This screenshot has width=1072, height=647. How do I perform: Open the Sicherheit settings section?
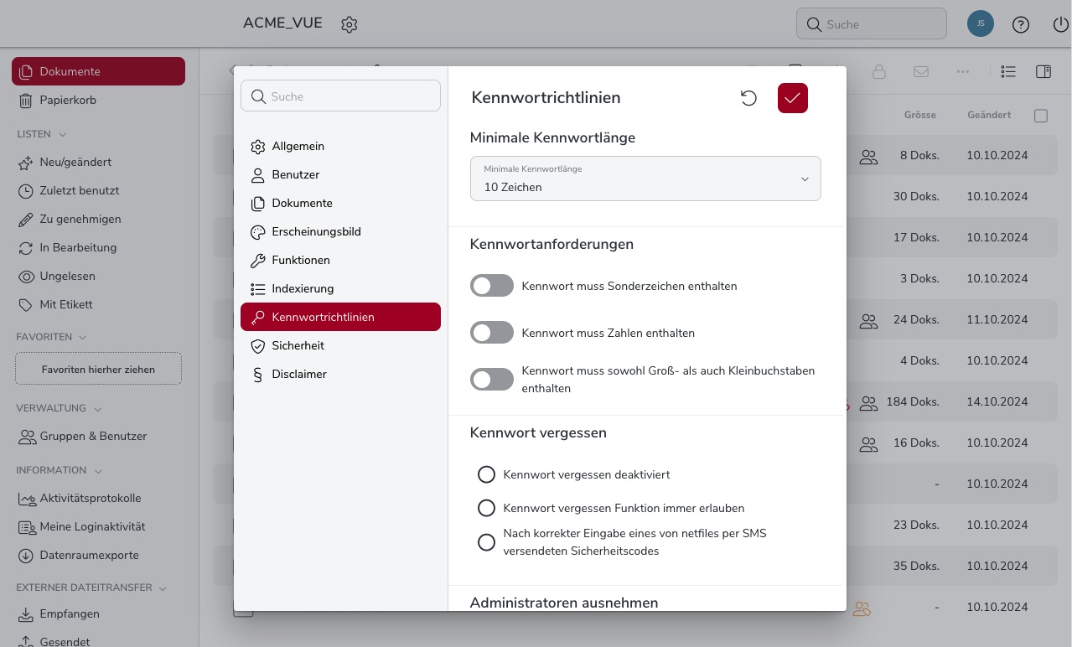pyautogui.click(x=298, y=345)
